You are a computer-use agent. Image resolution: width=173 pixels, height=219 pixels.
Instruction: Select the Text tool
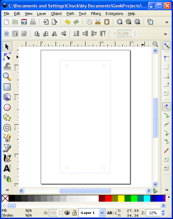tap(7, 169)
